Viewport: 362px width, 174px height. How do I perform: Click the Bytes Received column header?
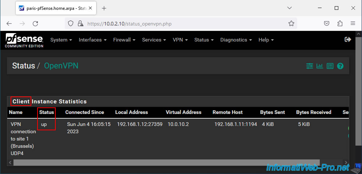pyautogui.click(x=314, y=112)
